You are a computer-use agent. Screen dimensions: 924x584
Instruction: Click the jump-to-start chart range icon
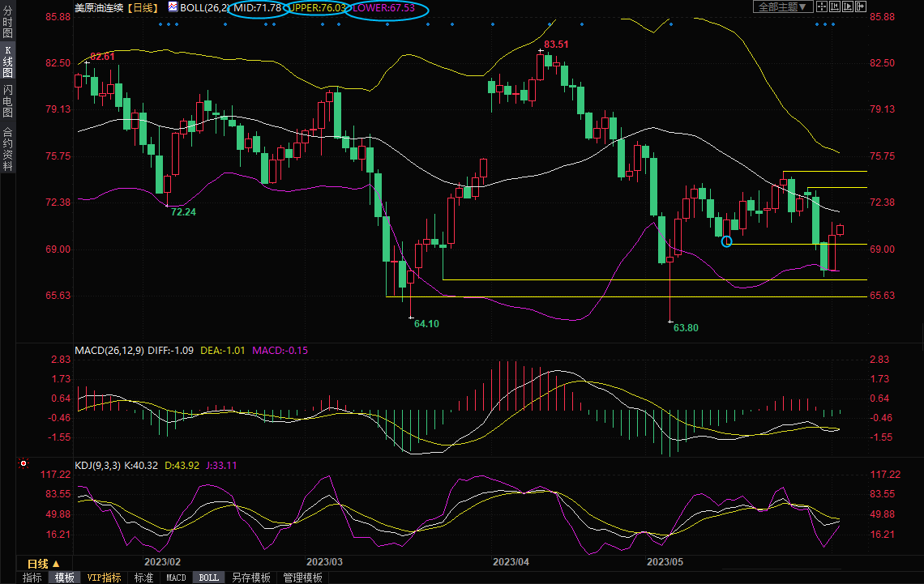click(x=835, y=6)
